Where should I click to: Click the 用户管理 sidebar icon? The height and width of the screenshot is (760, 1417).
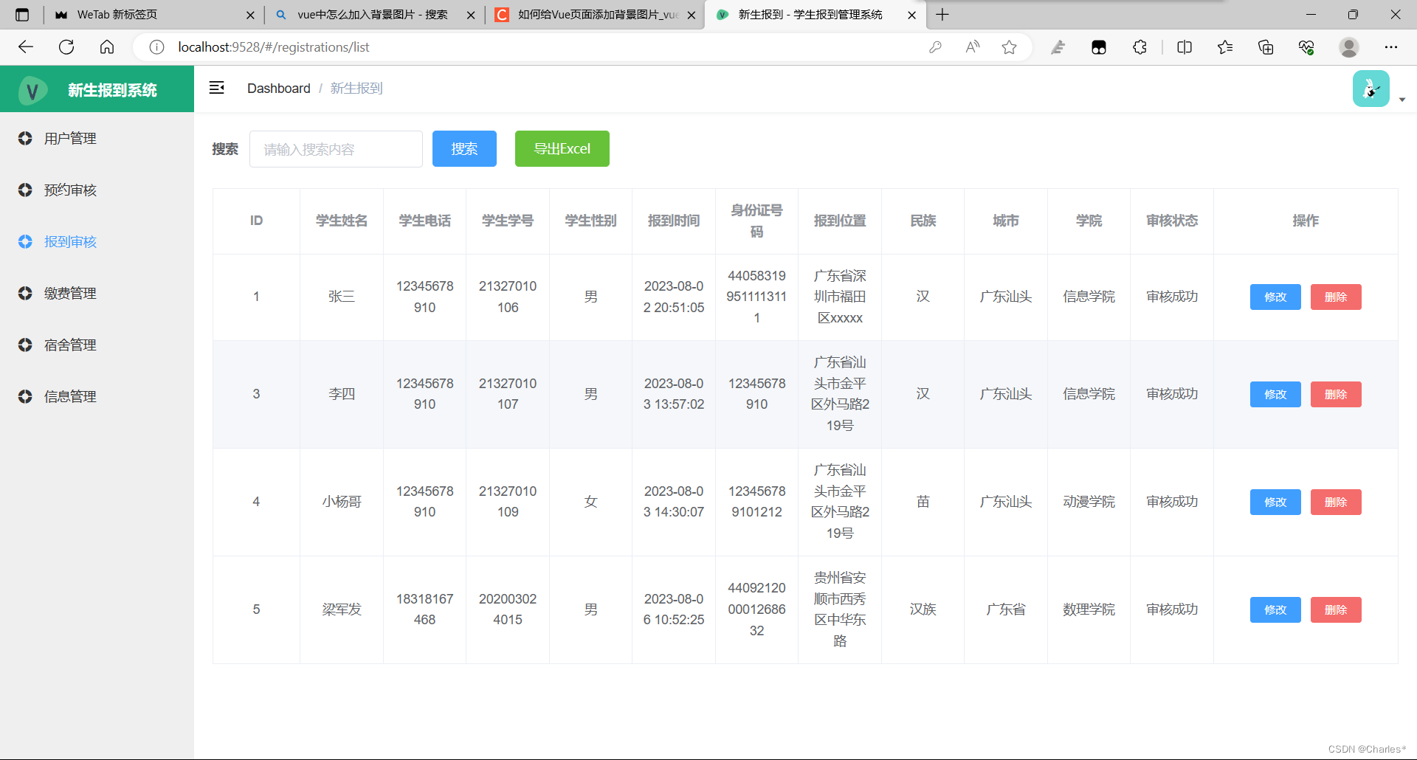(x=25, y=138)
